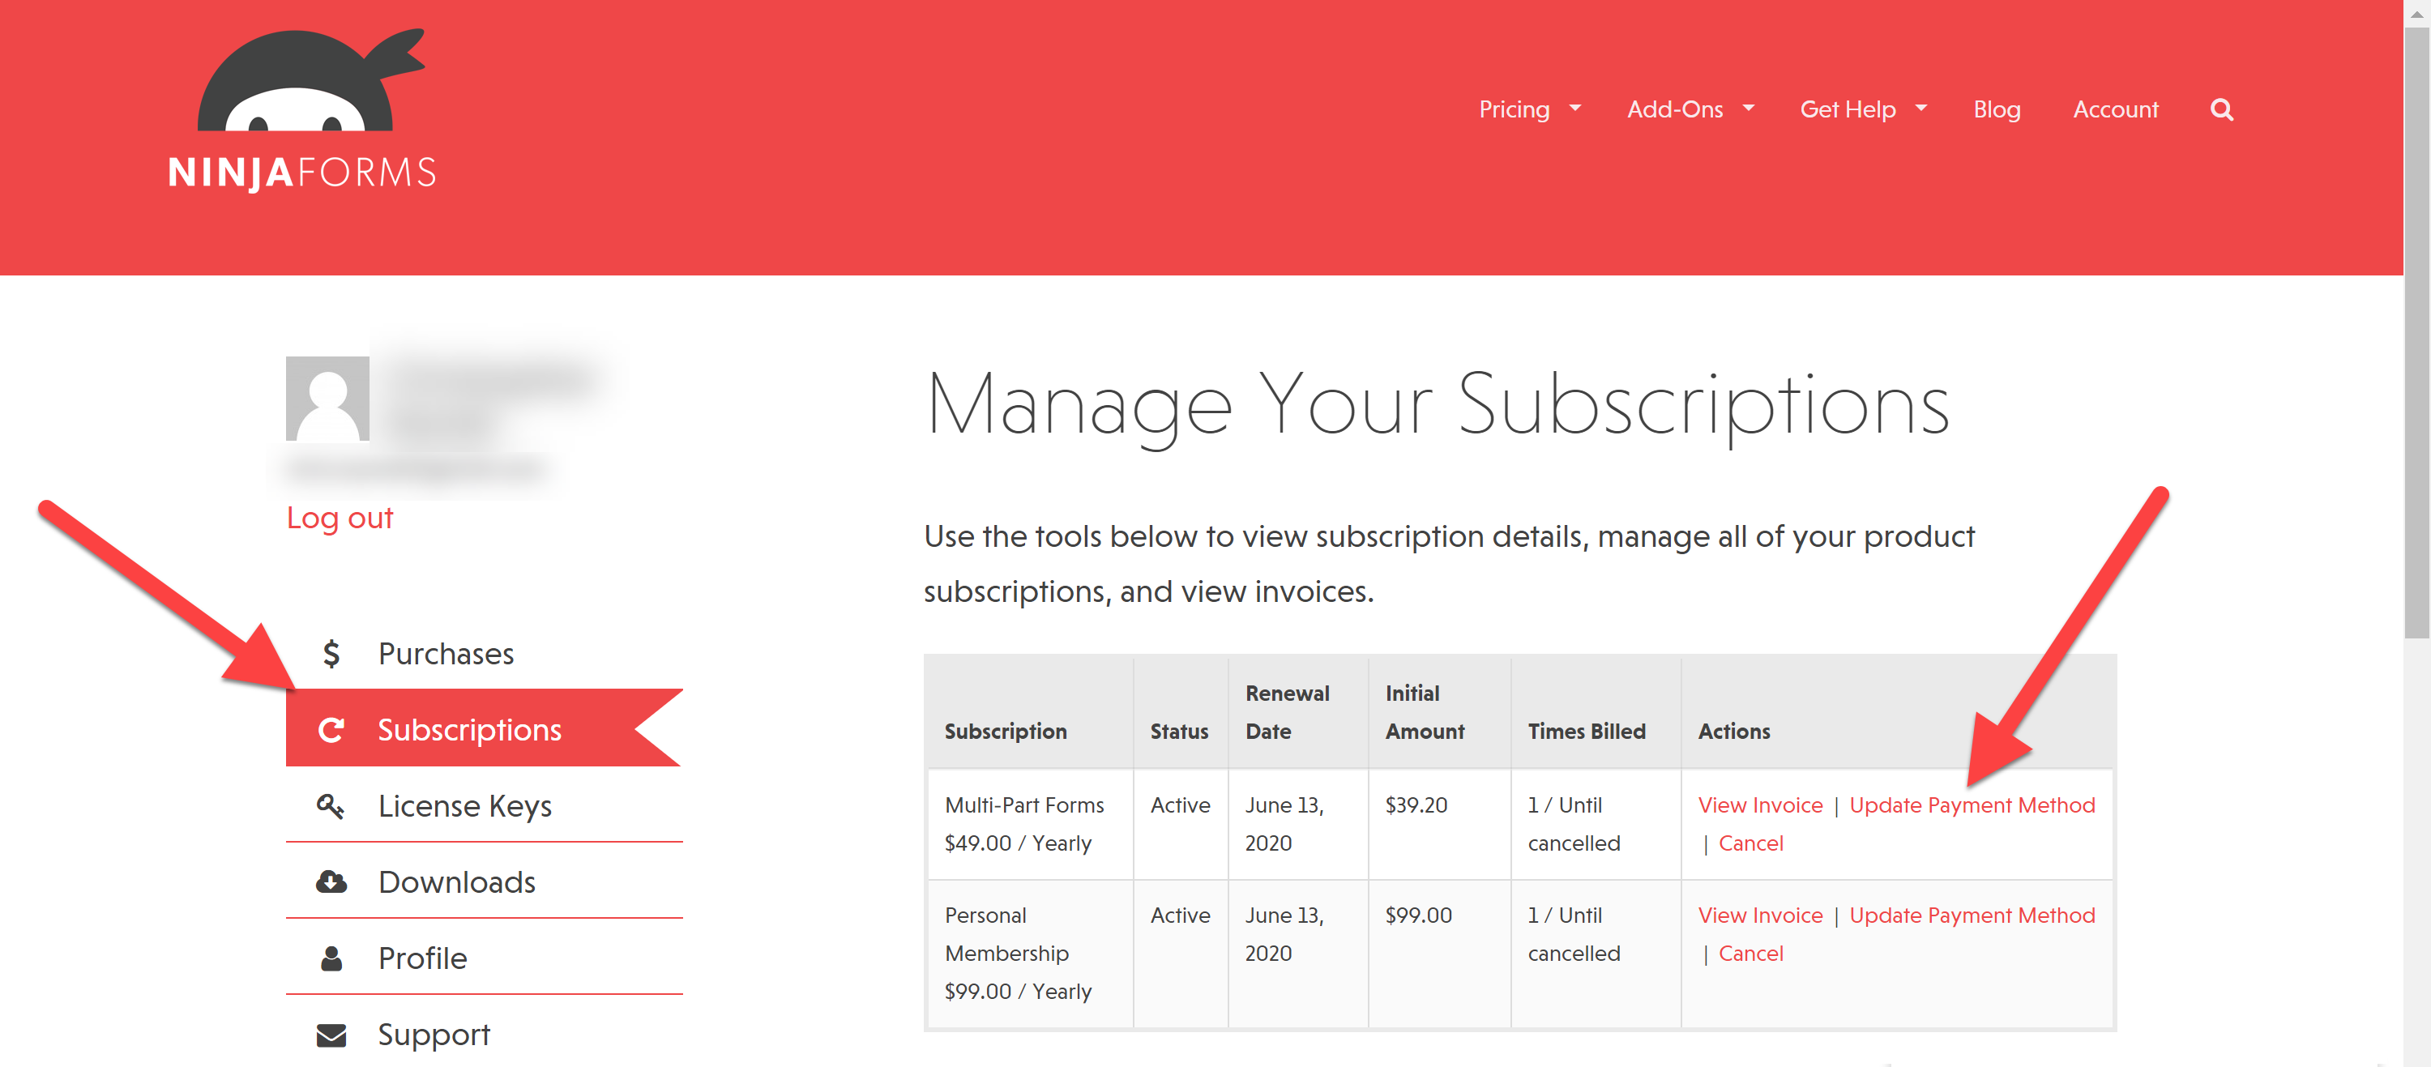Open the search magnifier icon
The width and height of the screenshot is (2431, 1067).
tap(2221, 110)
